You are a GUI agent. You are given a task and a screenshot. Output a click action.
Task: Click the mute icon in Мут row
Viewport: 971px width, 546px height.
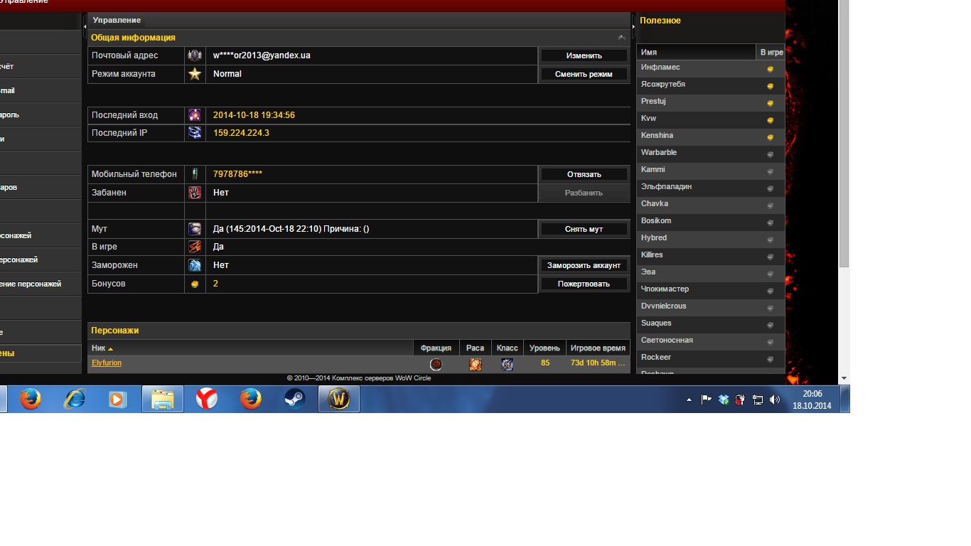tap(195, 229)
